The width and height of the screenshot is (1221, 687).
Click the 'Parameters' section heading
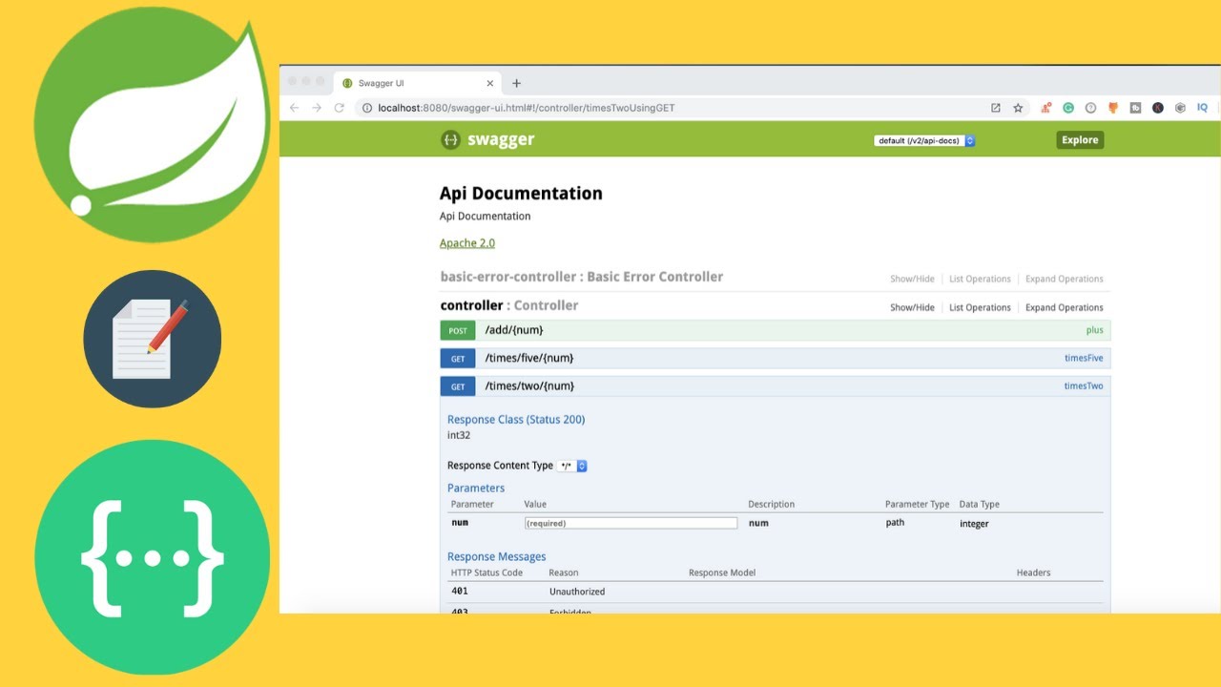click(x=476, y=488)
